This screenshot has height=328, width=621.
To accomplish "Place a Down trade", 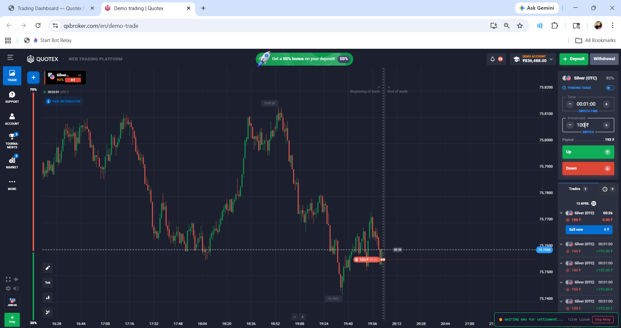I will (588, 168).
